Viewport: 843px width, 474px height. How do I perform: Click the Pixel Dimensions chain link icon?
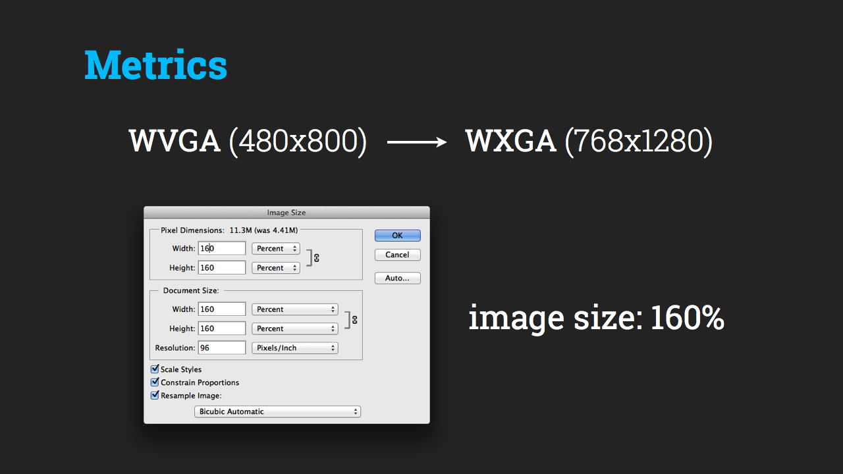tap(317, 258)
